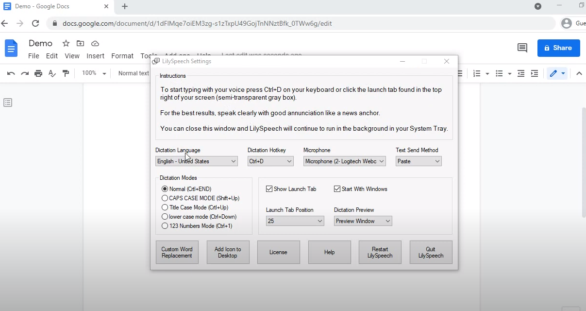The height and width of the screenshot is (311, 586).
Task: Open the numbered list options arrow
Action: tap(487, 74)
